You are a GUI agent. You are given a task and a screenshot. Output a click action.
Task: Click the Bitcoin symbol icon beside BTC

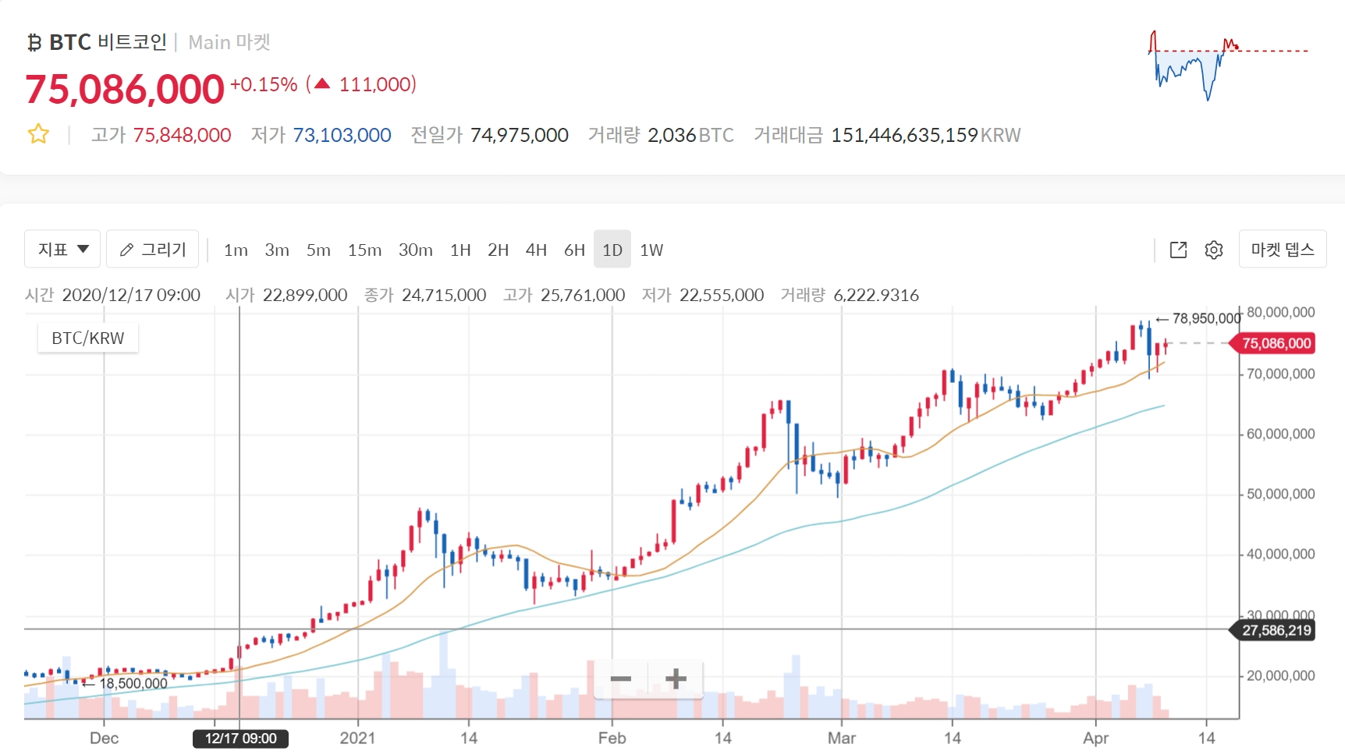pos(34,42)
